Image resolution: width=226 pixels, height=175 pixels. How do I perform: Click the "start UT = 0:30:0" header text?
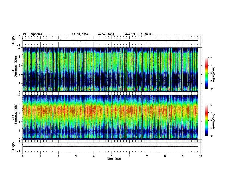(138, 34)
